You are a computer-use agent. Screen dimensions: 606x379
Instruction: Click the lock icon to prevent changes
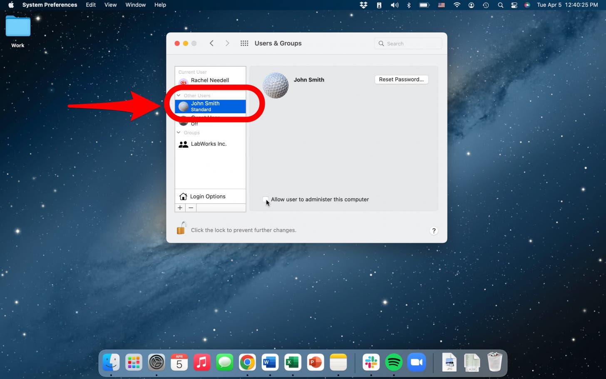[x=181, y=228]
